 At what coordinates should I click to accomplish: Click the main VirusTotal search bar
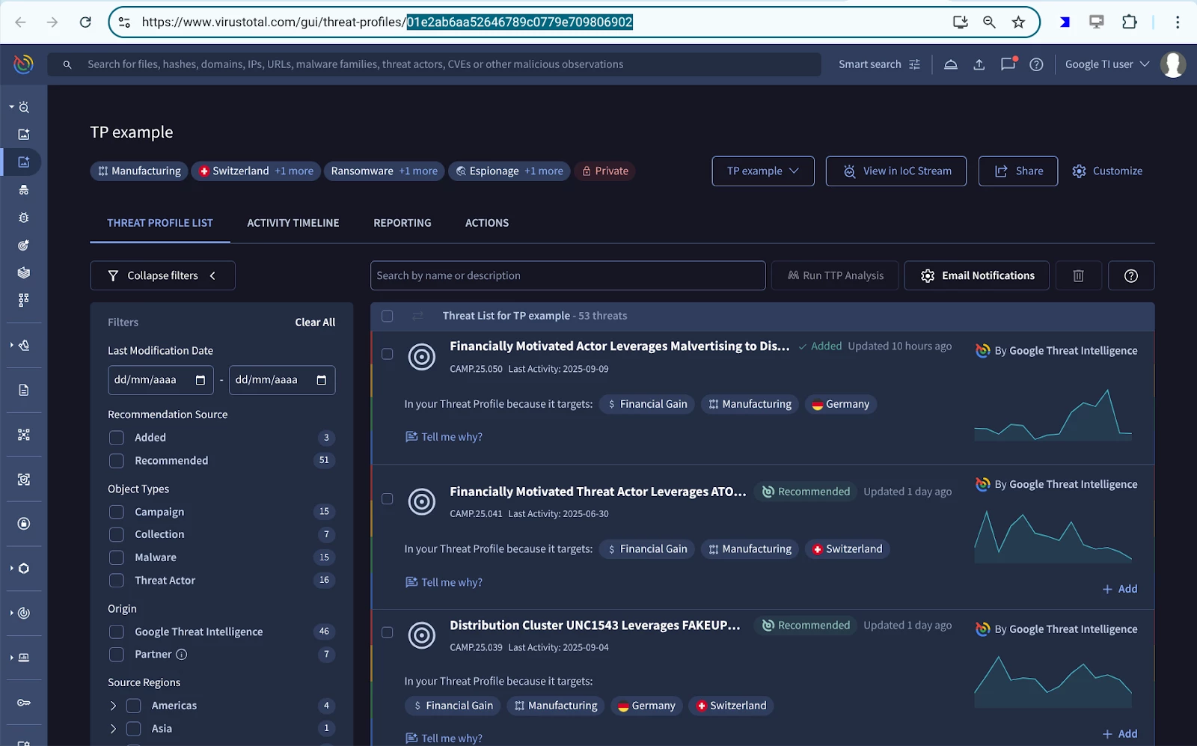[x=434, y=64]
